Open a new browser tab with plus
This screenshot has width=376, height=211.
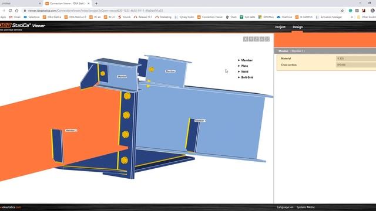pyautogui.click(x=96, y=4)
